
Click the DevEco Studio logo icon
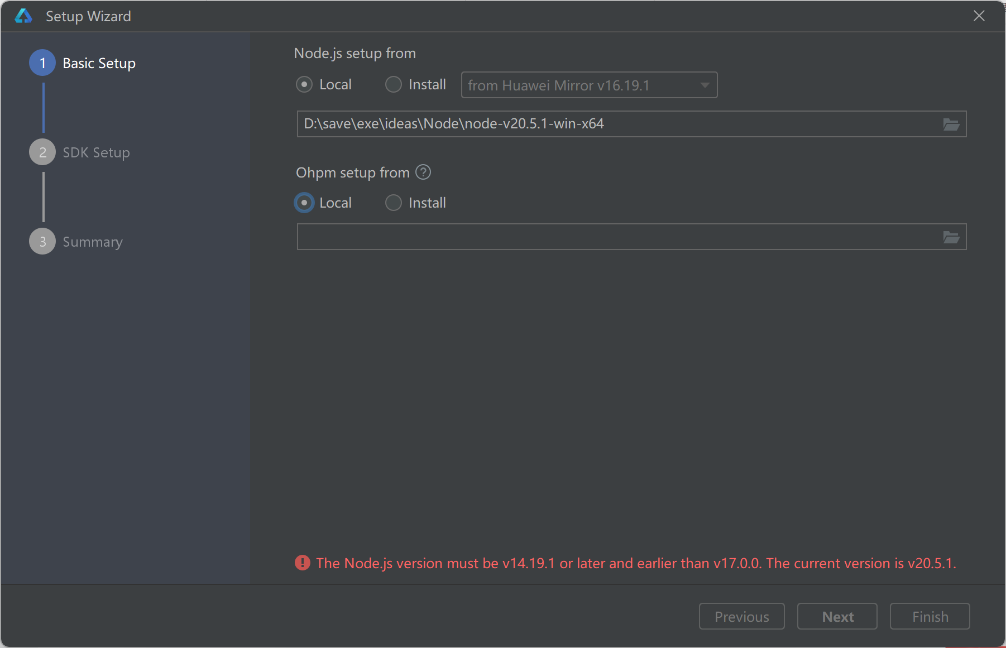[x=23, y=16]
